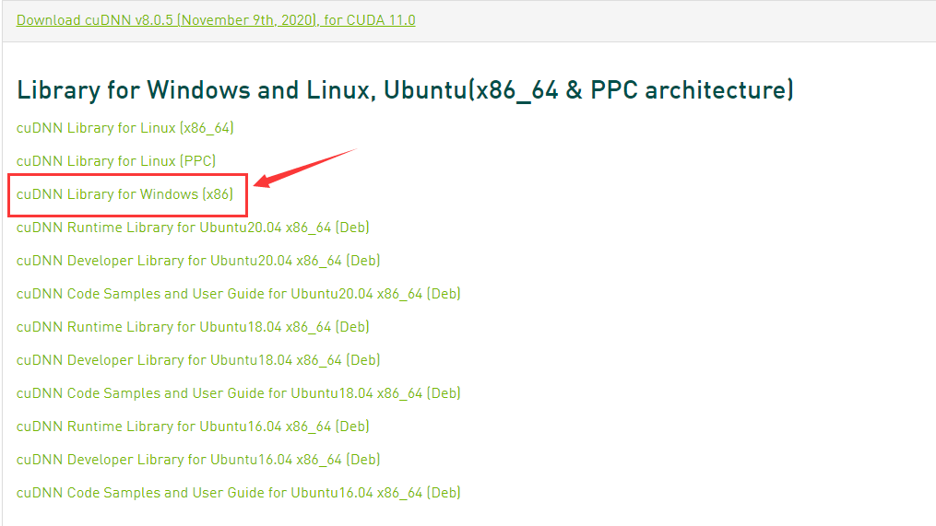Get Code Samples and User Guide for Ubuntu18.04
This screenshot has height=526, width=936.
pyautogui.click(x=238, y=393)
